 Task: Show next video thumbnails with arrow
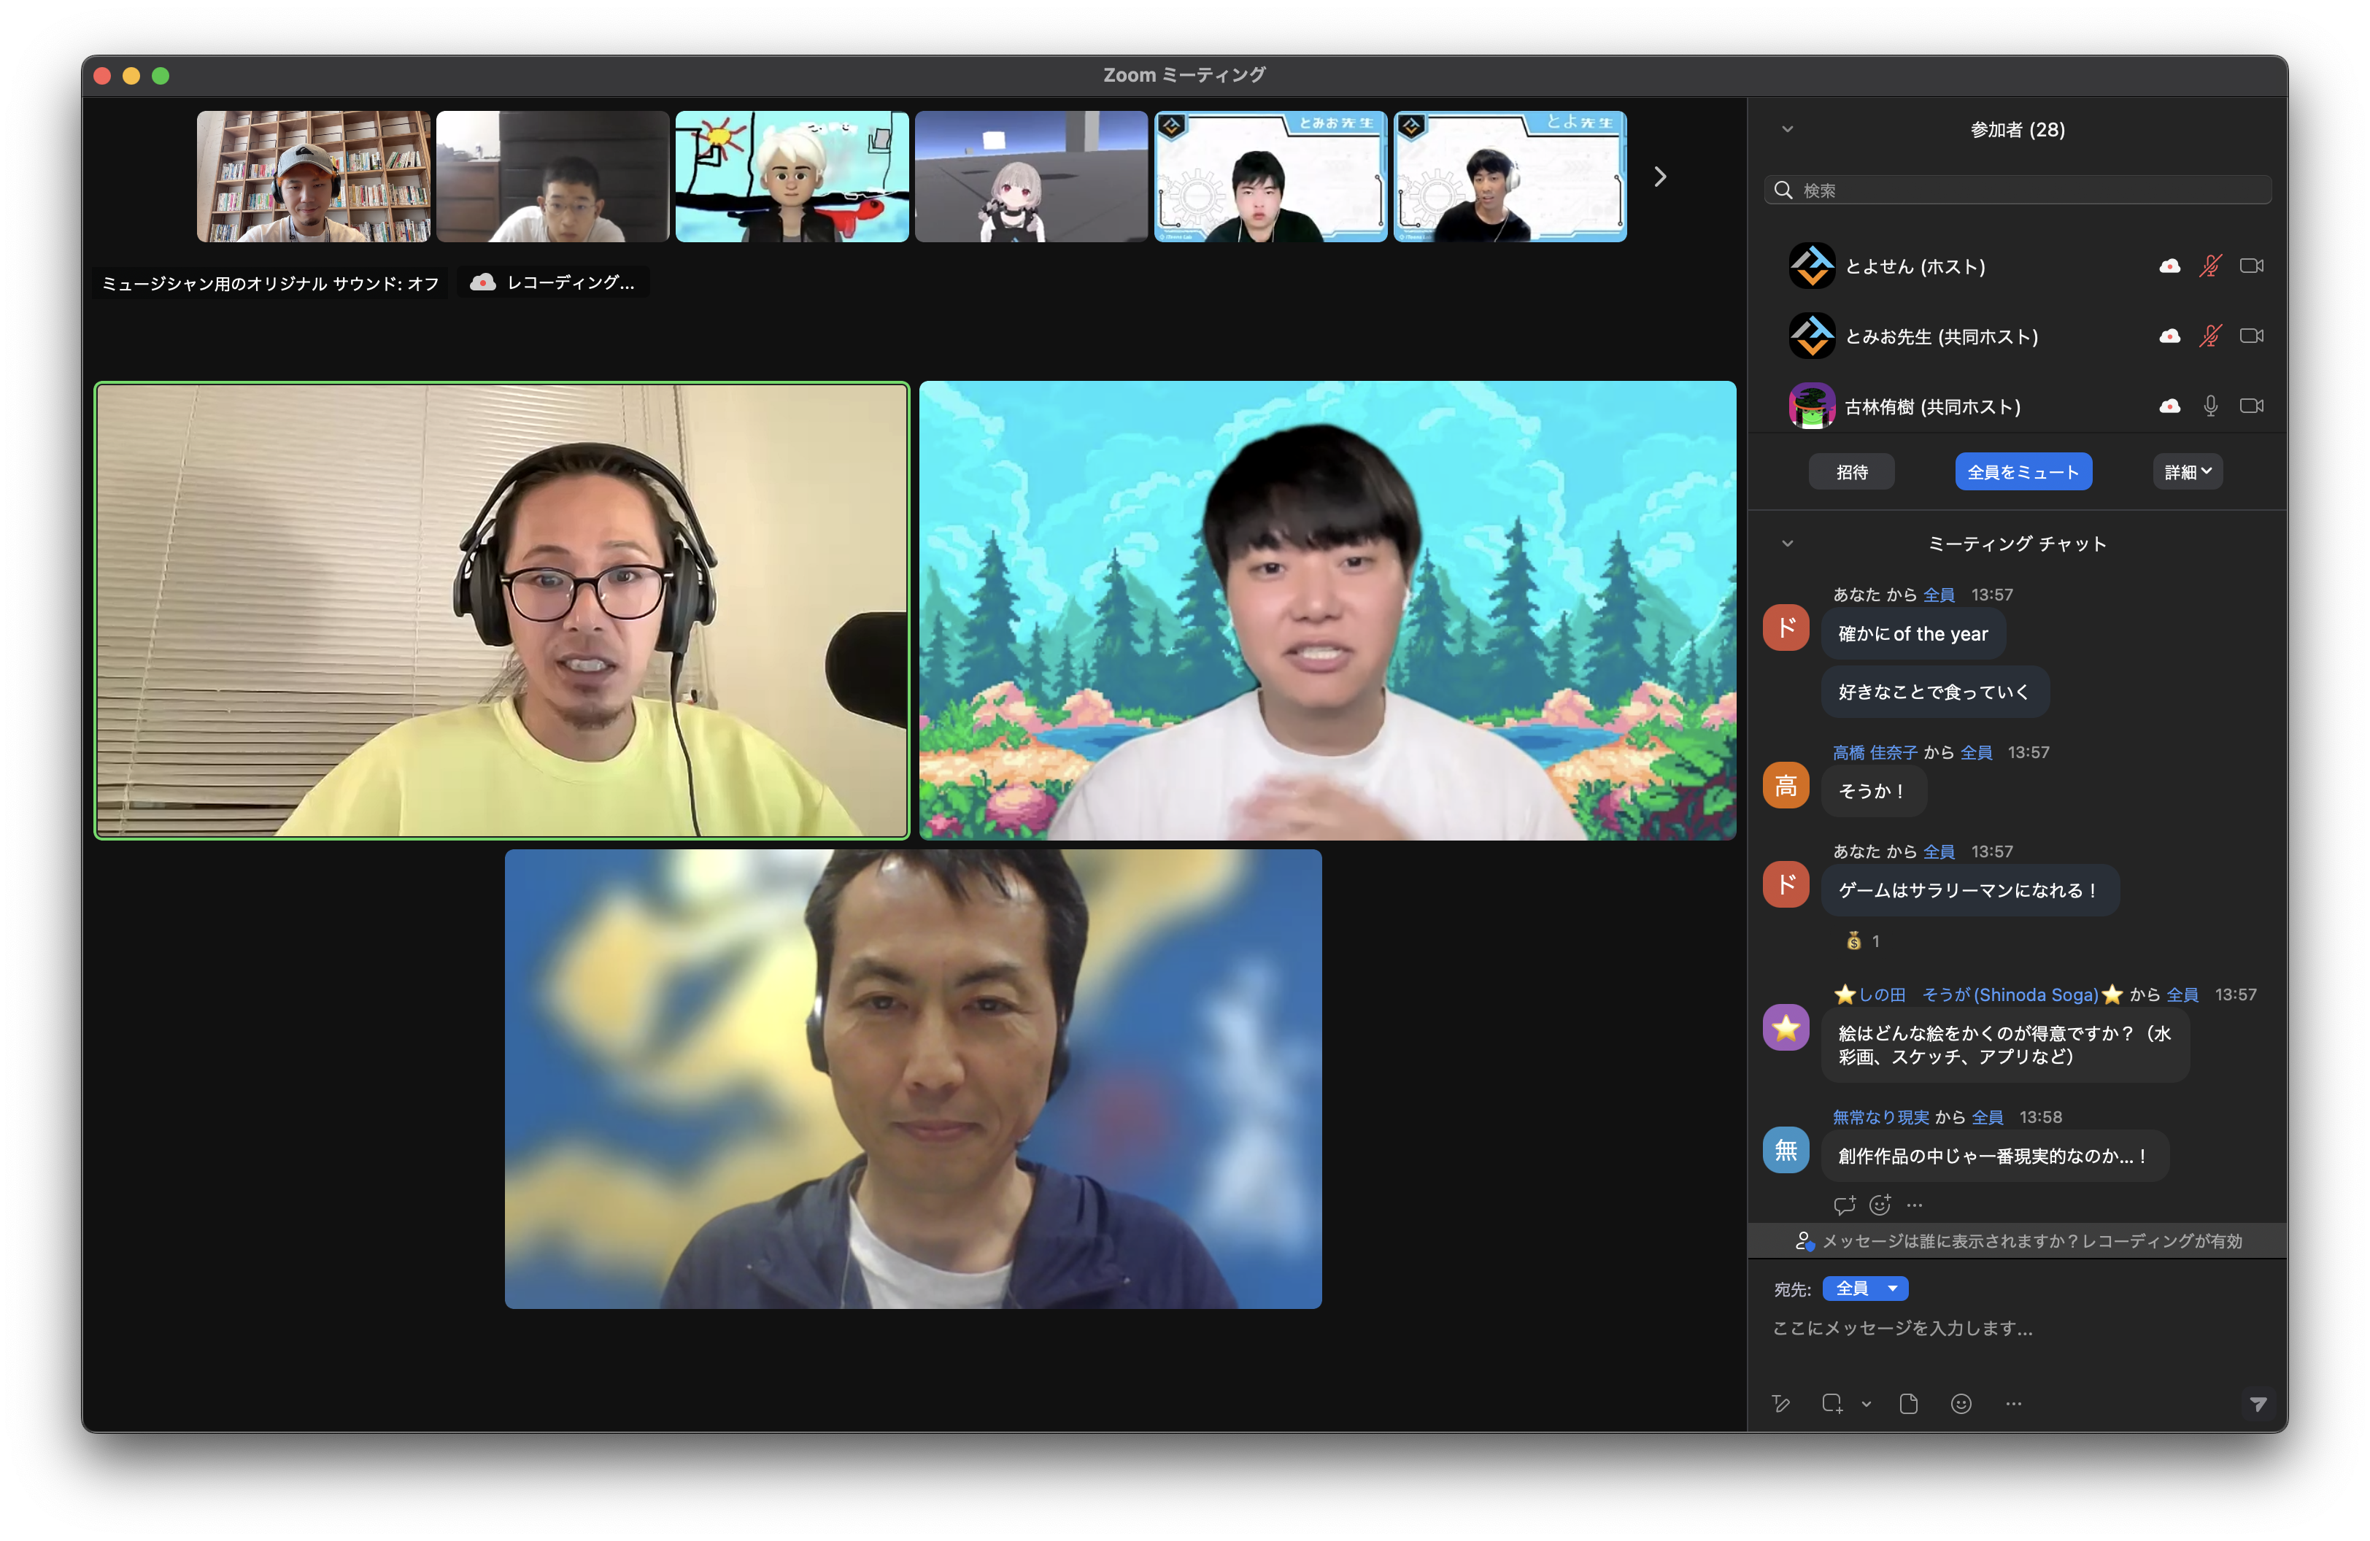[1660, 177]
